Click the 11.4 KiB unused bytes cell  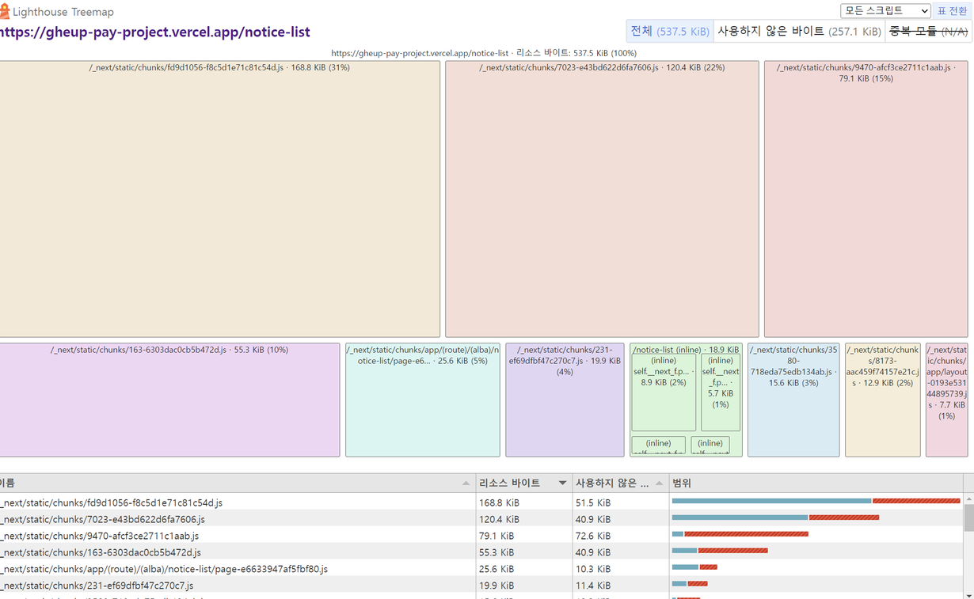tap(620, 586)
